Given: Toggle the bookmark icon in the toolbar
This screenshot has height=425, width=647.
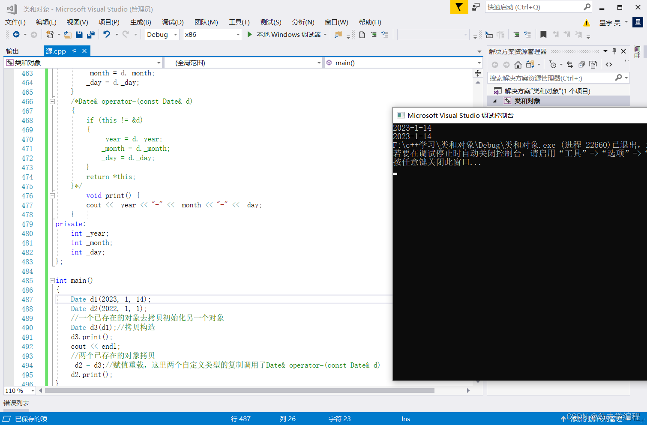Looking at the screenshot, I should coord(543,34).
